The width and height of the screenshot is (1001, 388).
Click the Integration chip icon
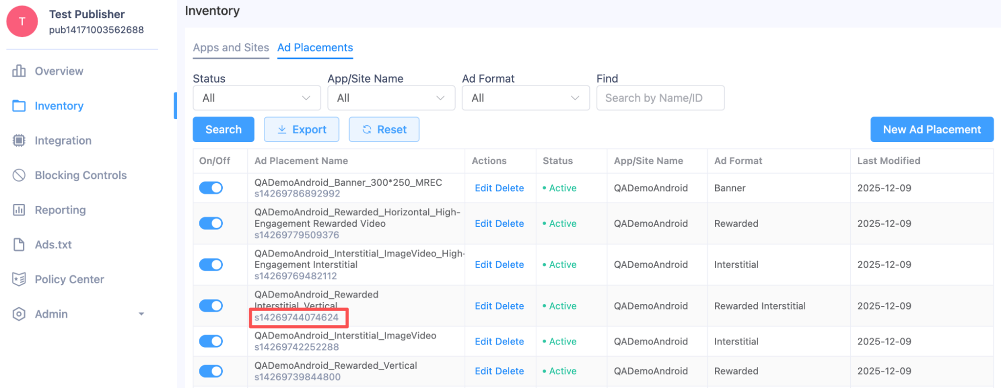pyautogui.click(x=19, y=140)
